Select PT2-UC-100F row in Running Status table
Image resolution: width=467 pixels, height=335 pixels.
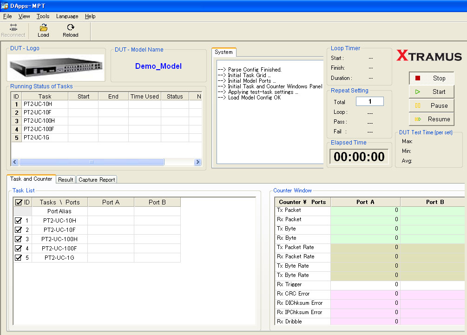point(106,129)
